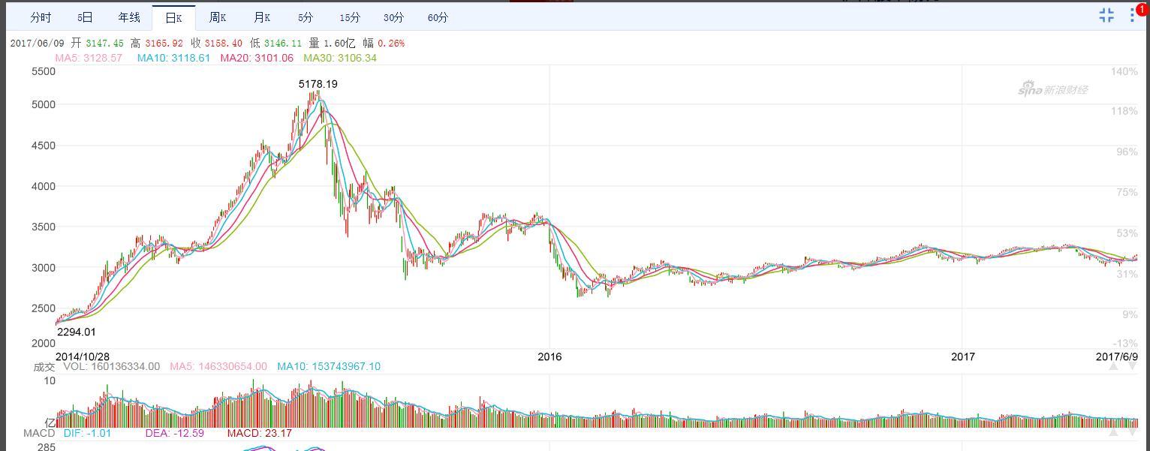Click the MACD panel down triangle arrow

(x=1133, y=433)
